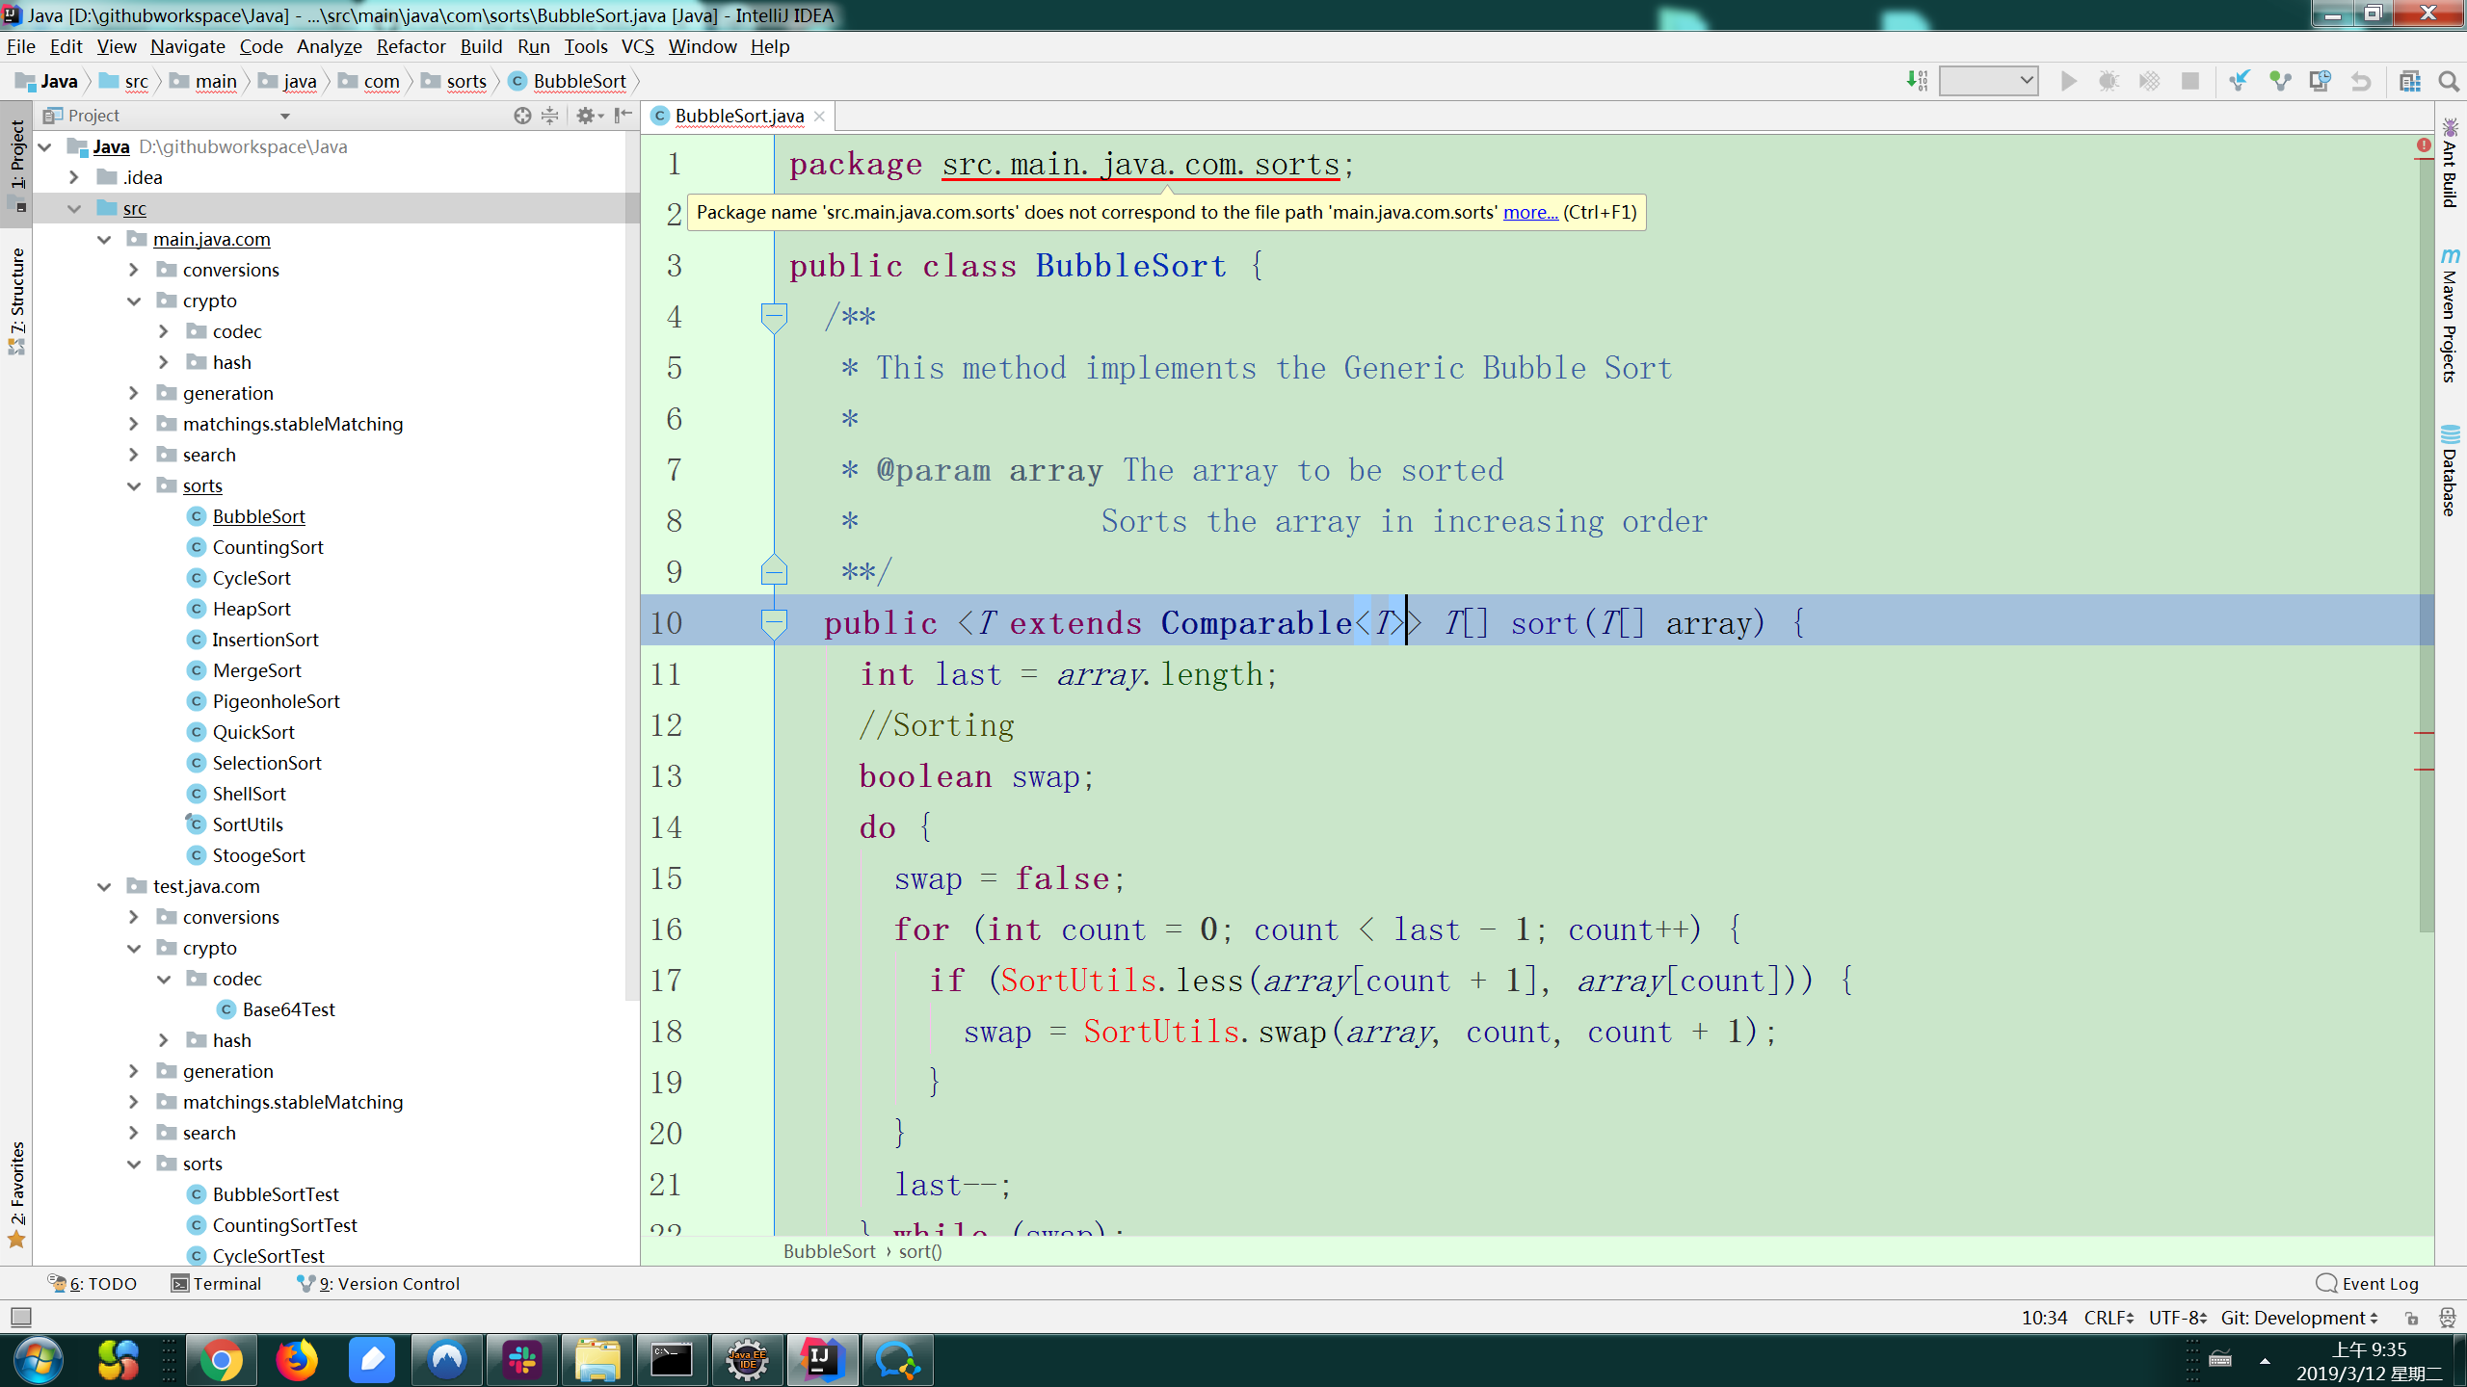Open the Refactor menu

[x=411, y=46]
